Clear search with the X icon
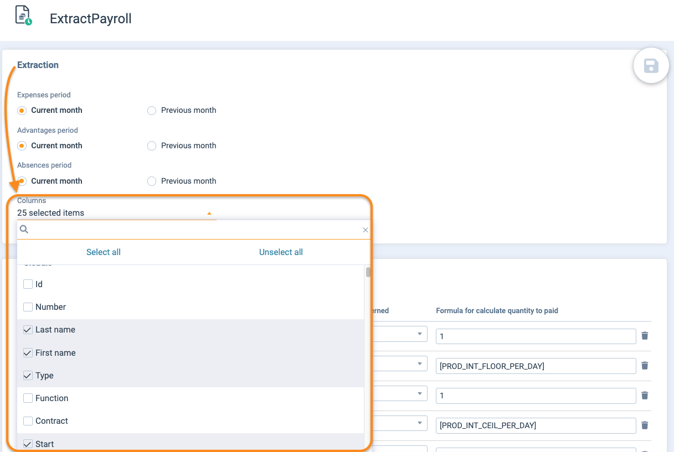Screen dimensions: 674x452 point(365,230)
